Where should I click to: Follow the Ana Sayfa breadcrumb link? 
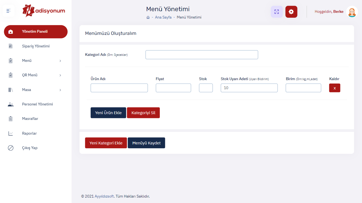[x=163, y=17]
